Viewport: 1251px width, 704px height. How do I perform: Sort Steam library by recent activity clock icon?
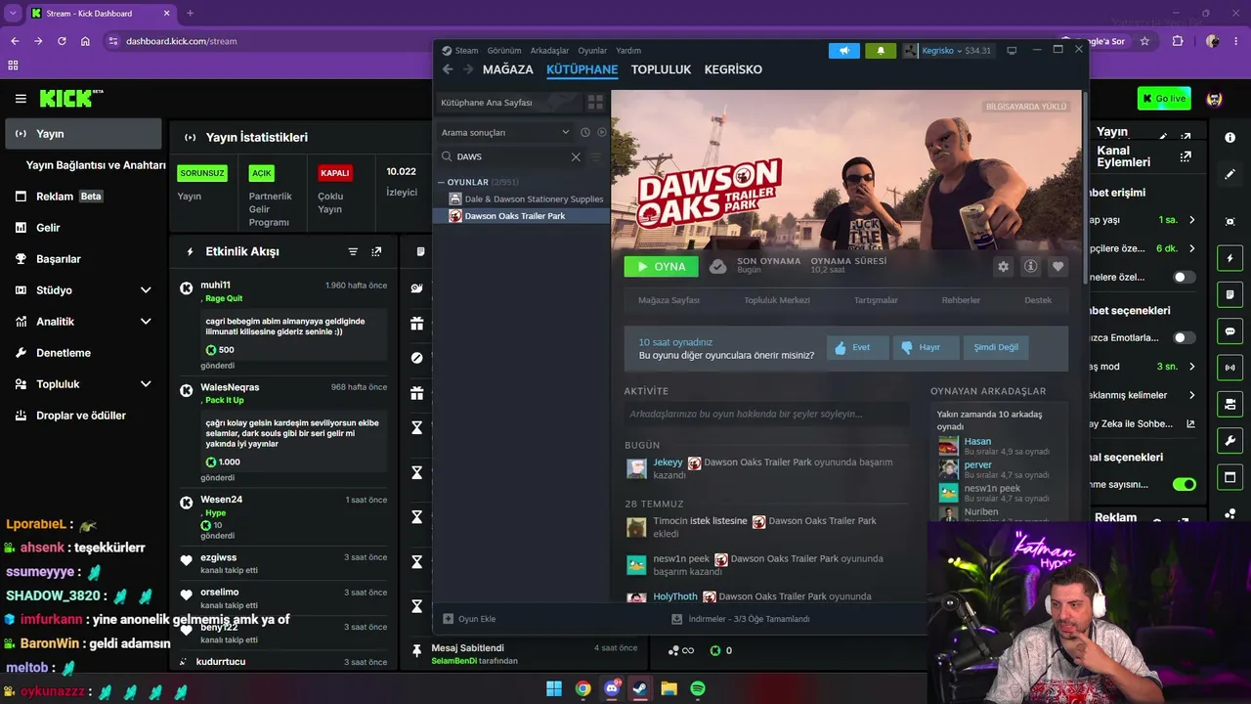click(585, 132)
